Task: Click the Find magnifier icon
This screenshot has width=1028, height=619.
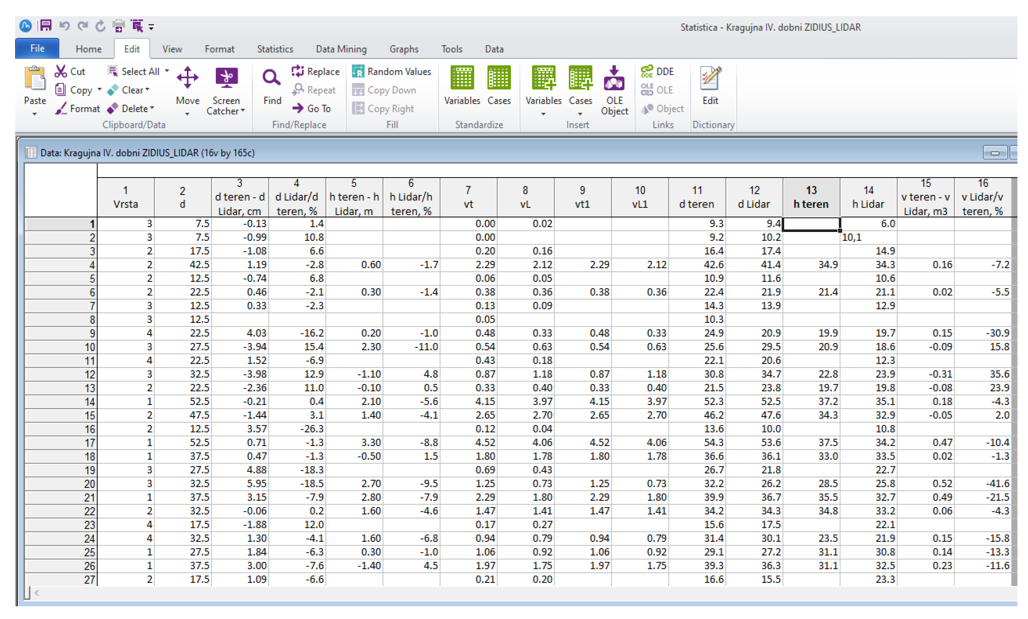Action: pyautogui.click(x=271, y=78)
